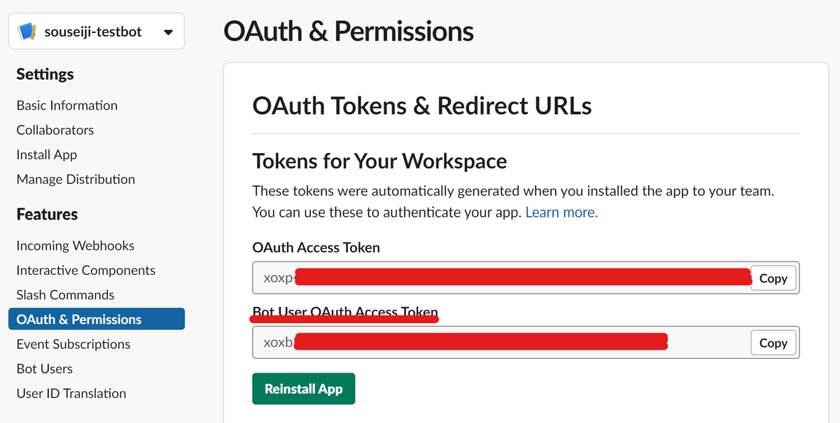Click the souseiji-testbot app icon
The height and width of the screenshot is (423, 840).
27,31
